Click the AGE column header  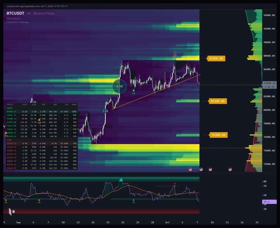pyautogui.click(x=55, y=105)
